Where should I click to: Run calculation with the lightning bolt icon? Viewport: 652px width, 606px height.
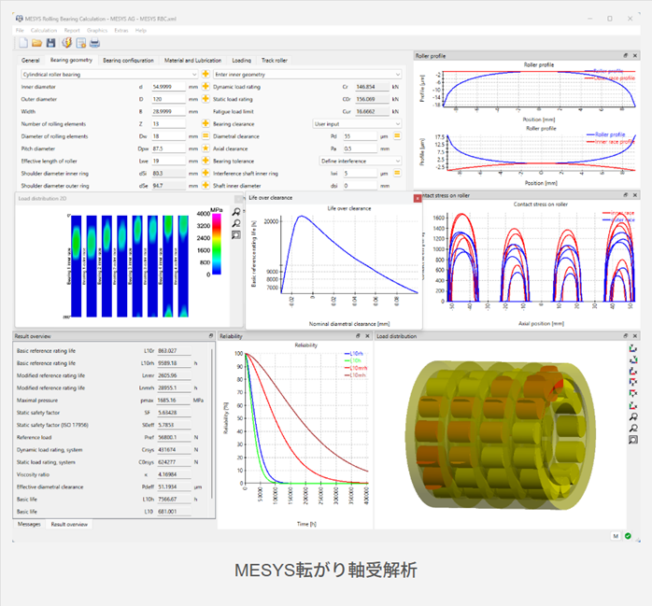(66, 43)
